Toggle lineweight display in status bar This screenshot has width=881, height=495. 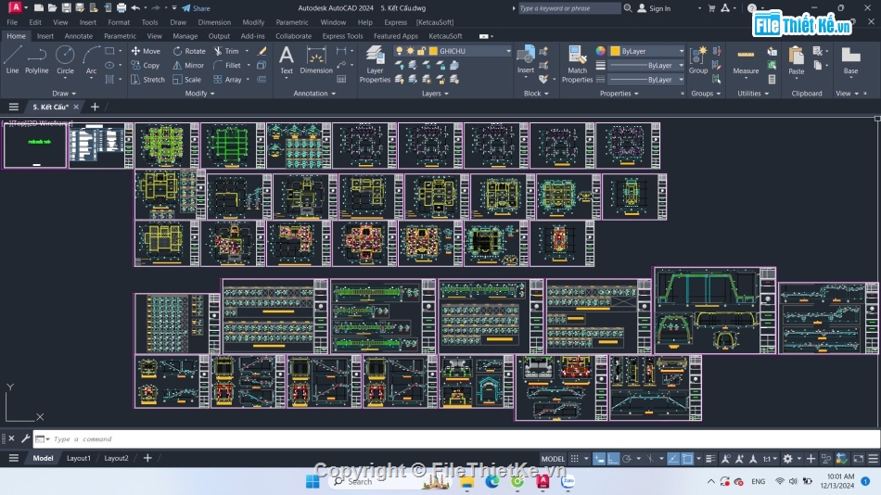710,459
